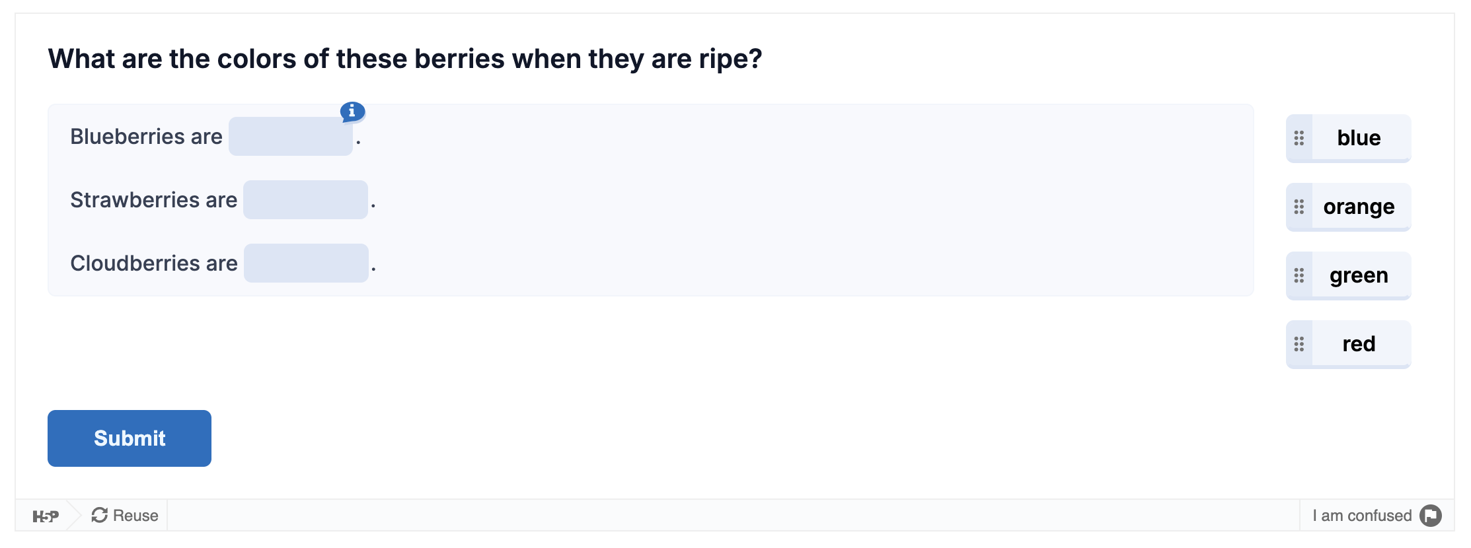Click the drag handle of the red word
This screenshot has width=1471, height=548.
tap(1299, 344)
